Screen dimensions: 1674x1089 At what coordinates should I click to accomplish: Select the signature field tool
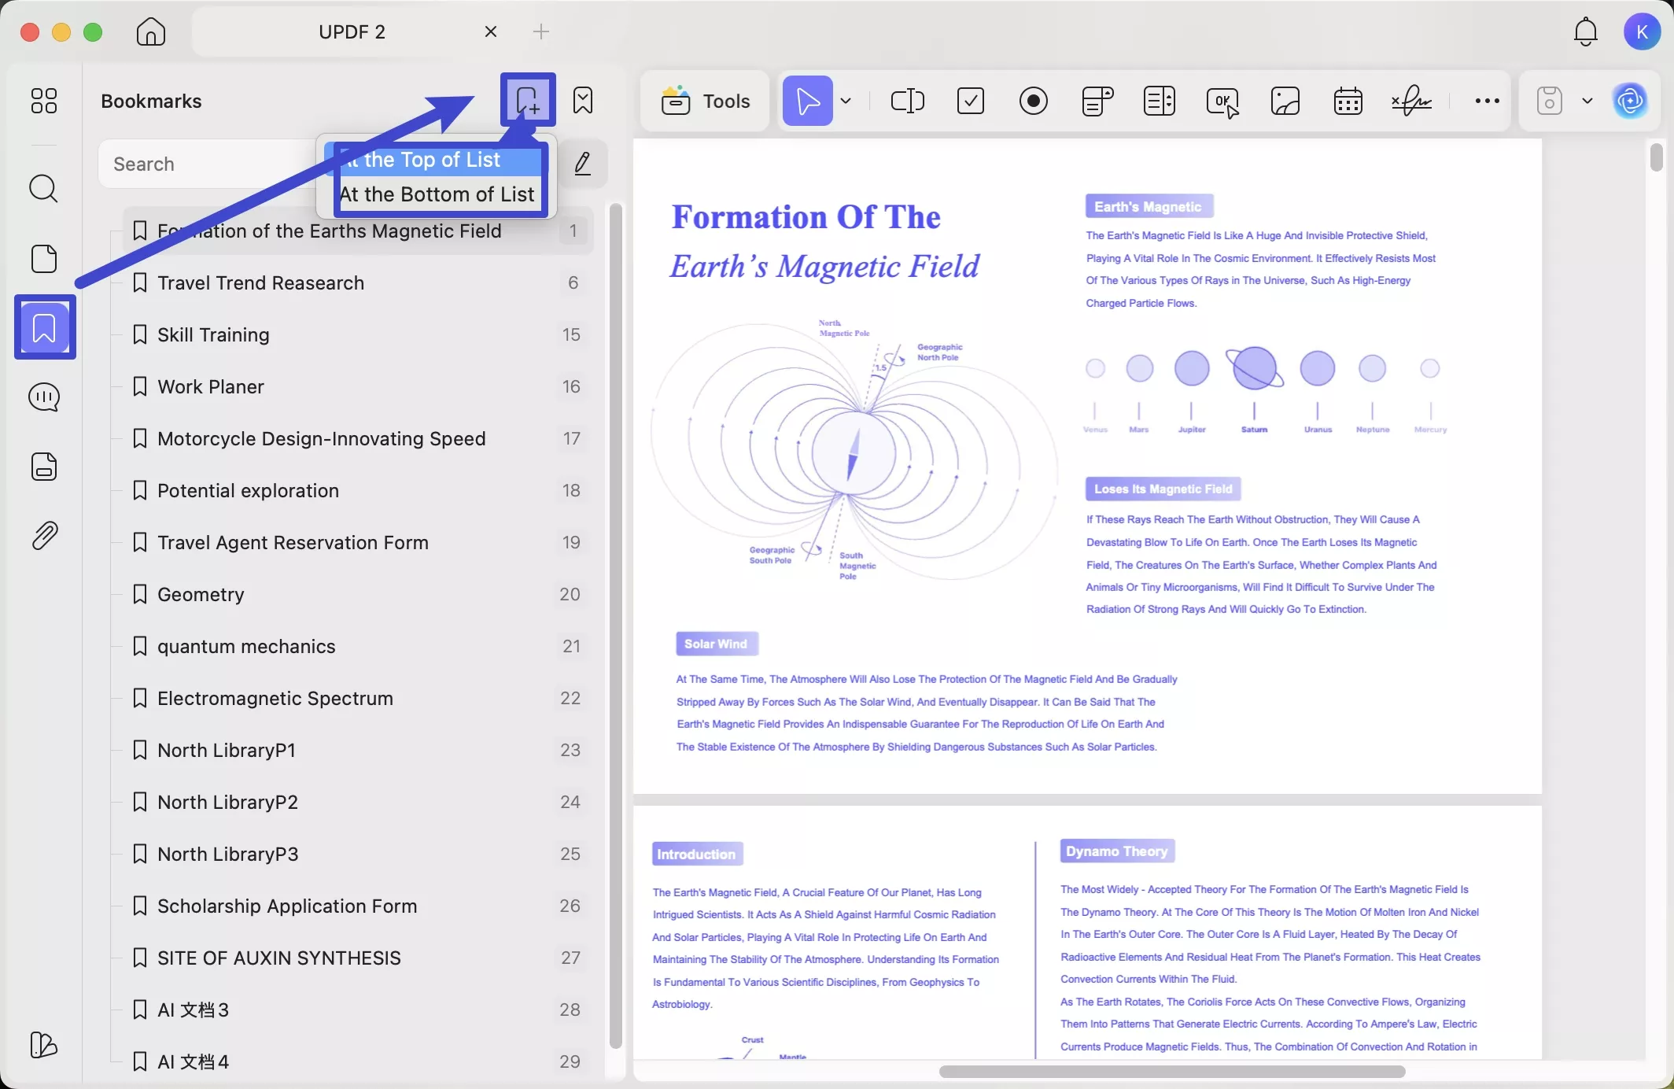click(1411, 101)
